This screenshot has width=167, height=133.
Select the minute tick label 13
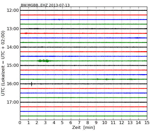[130, 123]
